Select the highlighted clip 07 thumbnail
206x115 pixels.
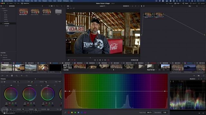click(80, 66)
